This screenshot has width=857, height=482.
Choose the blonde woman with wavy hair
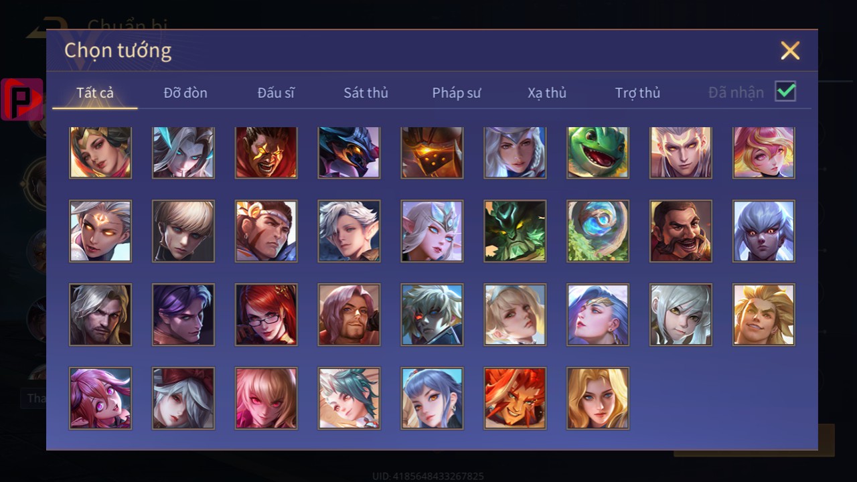coord(598,398)
